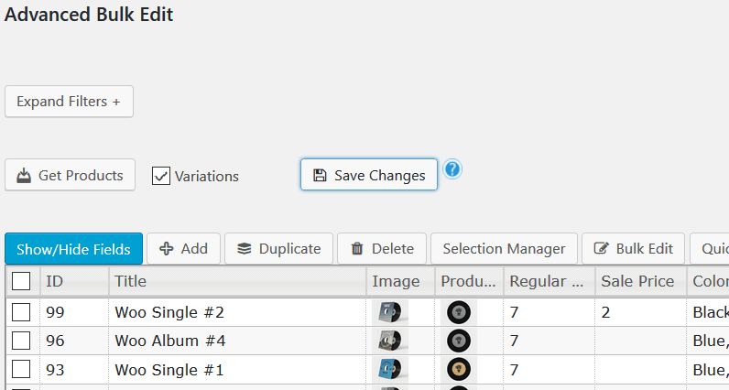This screenshot has height=390, width=729.
Task: Click the Get Products button
Action: (x=70, y=175)
